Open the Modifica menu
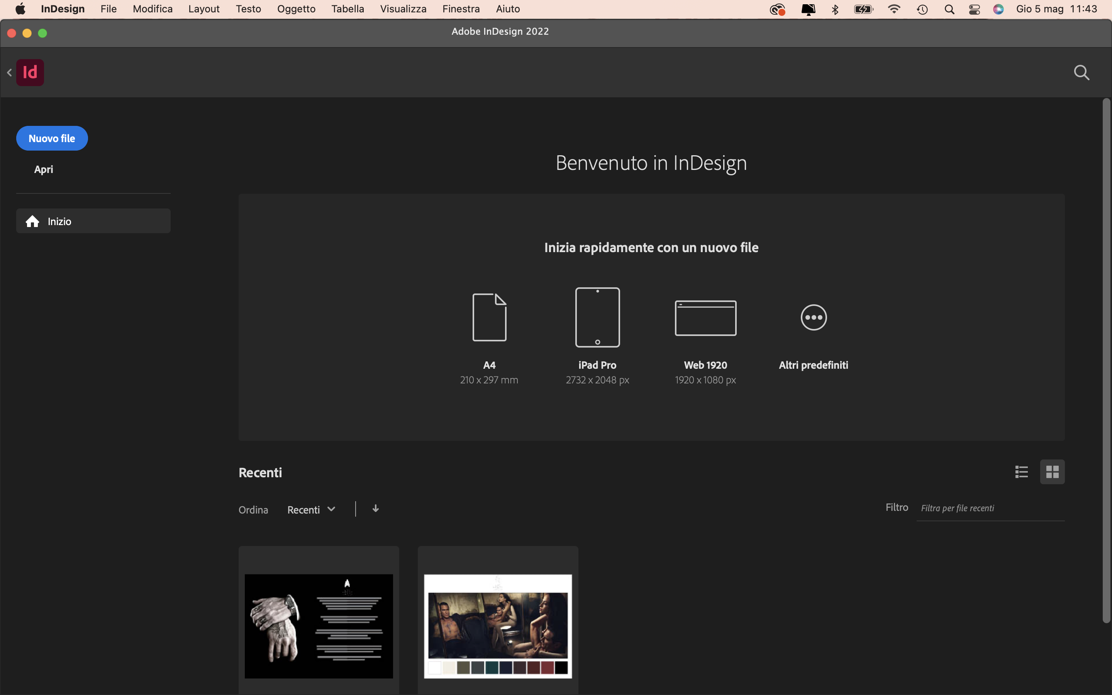Image resolution: width=1112 pixels, height=695 pixels. 153,9
